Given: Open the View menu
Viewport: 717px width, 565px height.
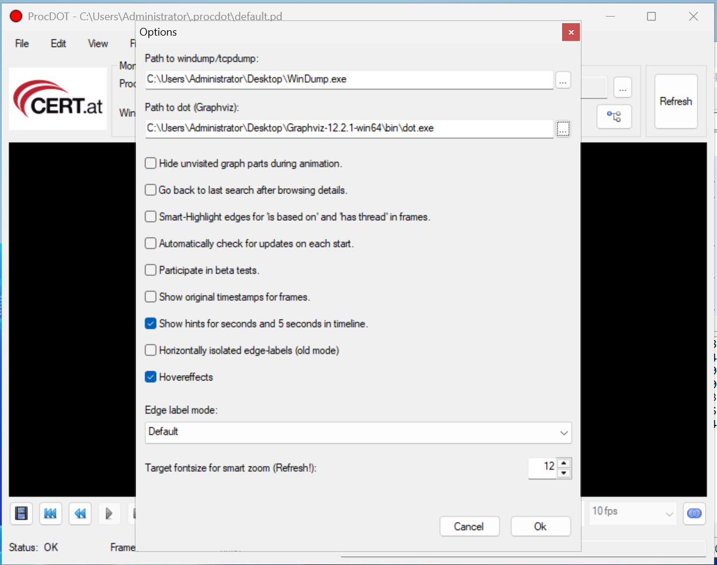Looking at the screenshot, I should point(98,43).
